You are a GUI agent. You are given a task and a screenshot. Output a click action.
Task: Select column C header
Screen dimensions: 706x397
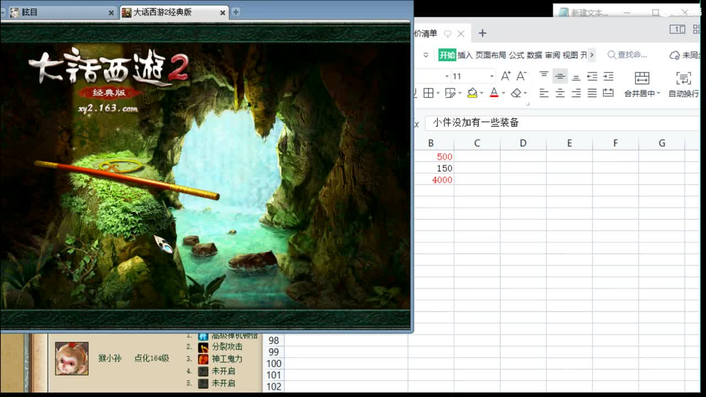point(477,143)
